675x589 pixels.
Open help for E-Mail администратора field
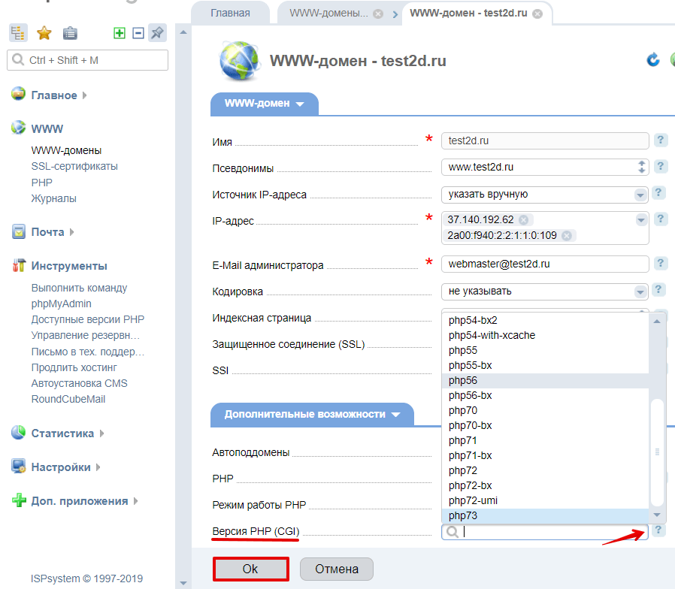click(x=661, y=263)
